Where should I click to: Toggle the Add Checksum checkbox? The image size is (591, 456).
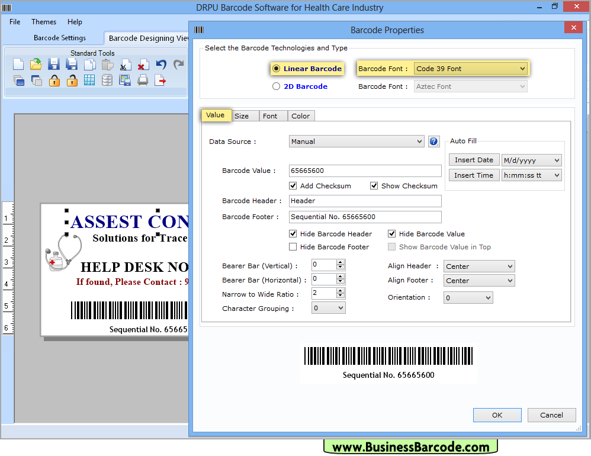(x=293, y=186)
